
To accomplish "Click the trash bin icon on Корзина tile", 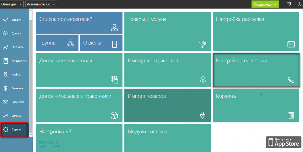I will coord(291,115).
